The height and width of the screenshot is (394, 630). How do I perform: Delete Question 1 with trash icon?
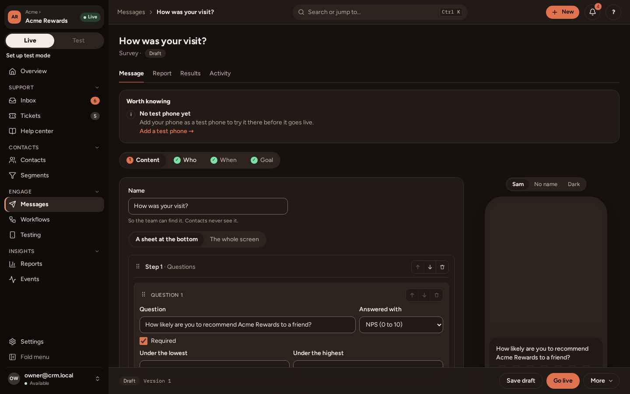[437, 295]
